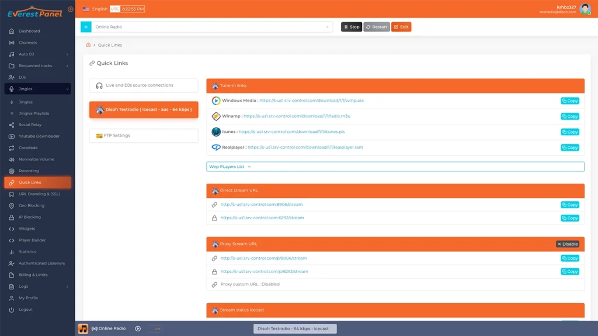The width and height of the screenshot is (598, 336).
Task: Change the English language selector
Action: tap(95, 9)
